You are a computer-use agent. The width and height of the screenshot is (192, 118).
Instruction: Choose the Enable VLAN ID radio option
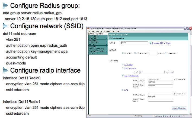[x=135, y=53]
